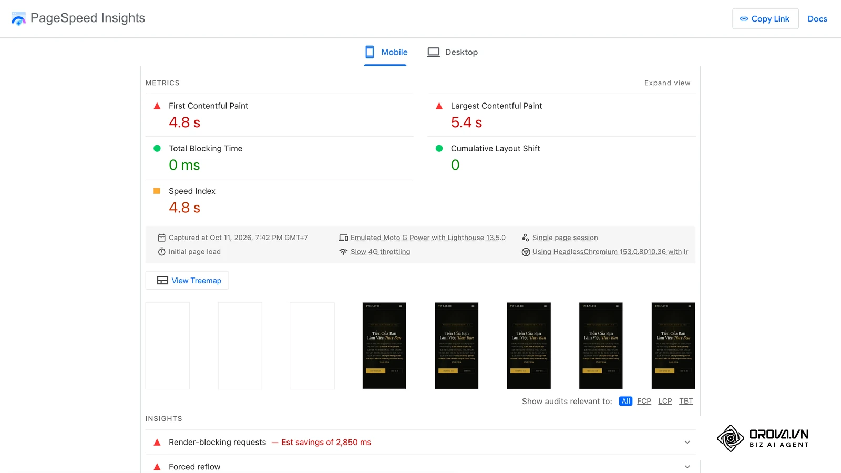The height and width of the screenshot is (473, 841).
Task: Expand the Forced reflow insight chevron
Action: [x=687, y=467]
